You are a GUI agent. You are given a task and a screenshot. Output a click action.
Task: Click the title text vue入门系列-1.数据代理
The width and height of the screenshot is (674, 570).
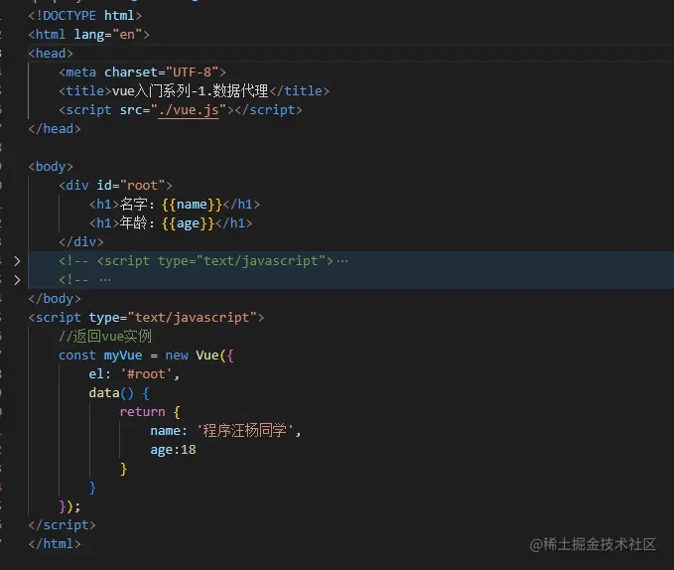click(190, 91)
